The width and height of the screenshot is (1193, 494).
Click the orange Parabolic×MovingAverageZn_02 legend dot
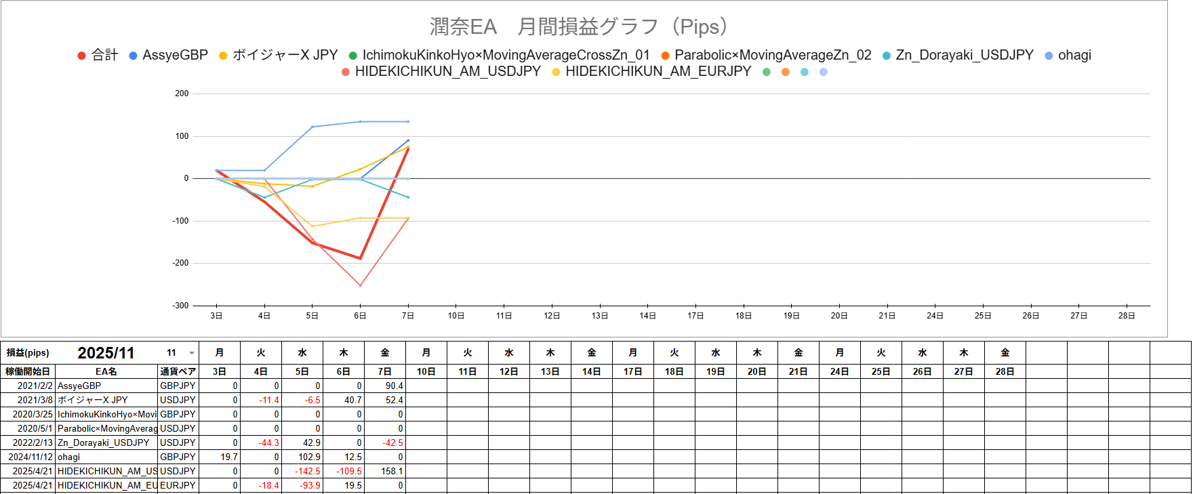pyautogui.click(x=665, y=56)
